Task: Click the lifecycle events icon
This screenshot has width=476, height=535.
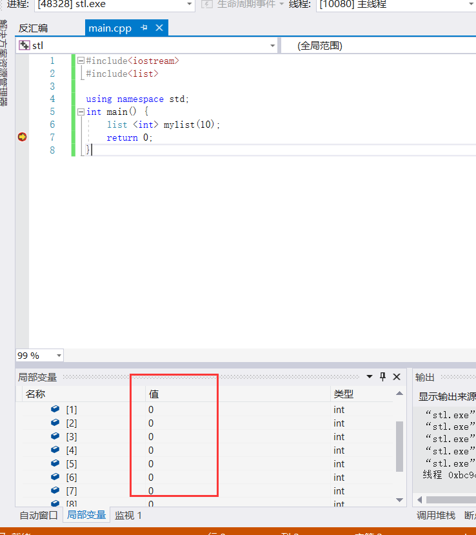Action: point(206,4)
